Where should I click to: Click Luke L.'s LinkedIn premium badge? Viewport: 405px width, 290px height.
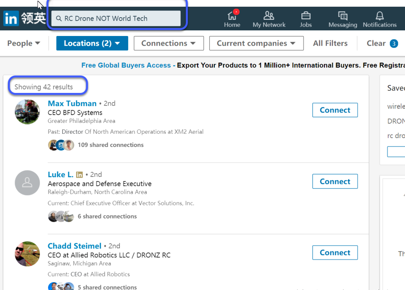tap(79, 175)
